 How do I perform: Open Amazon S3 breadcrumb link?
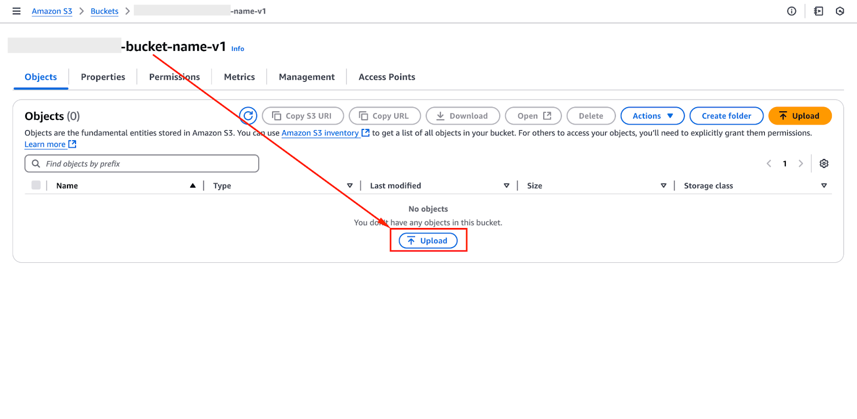52,11
